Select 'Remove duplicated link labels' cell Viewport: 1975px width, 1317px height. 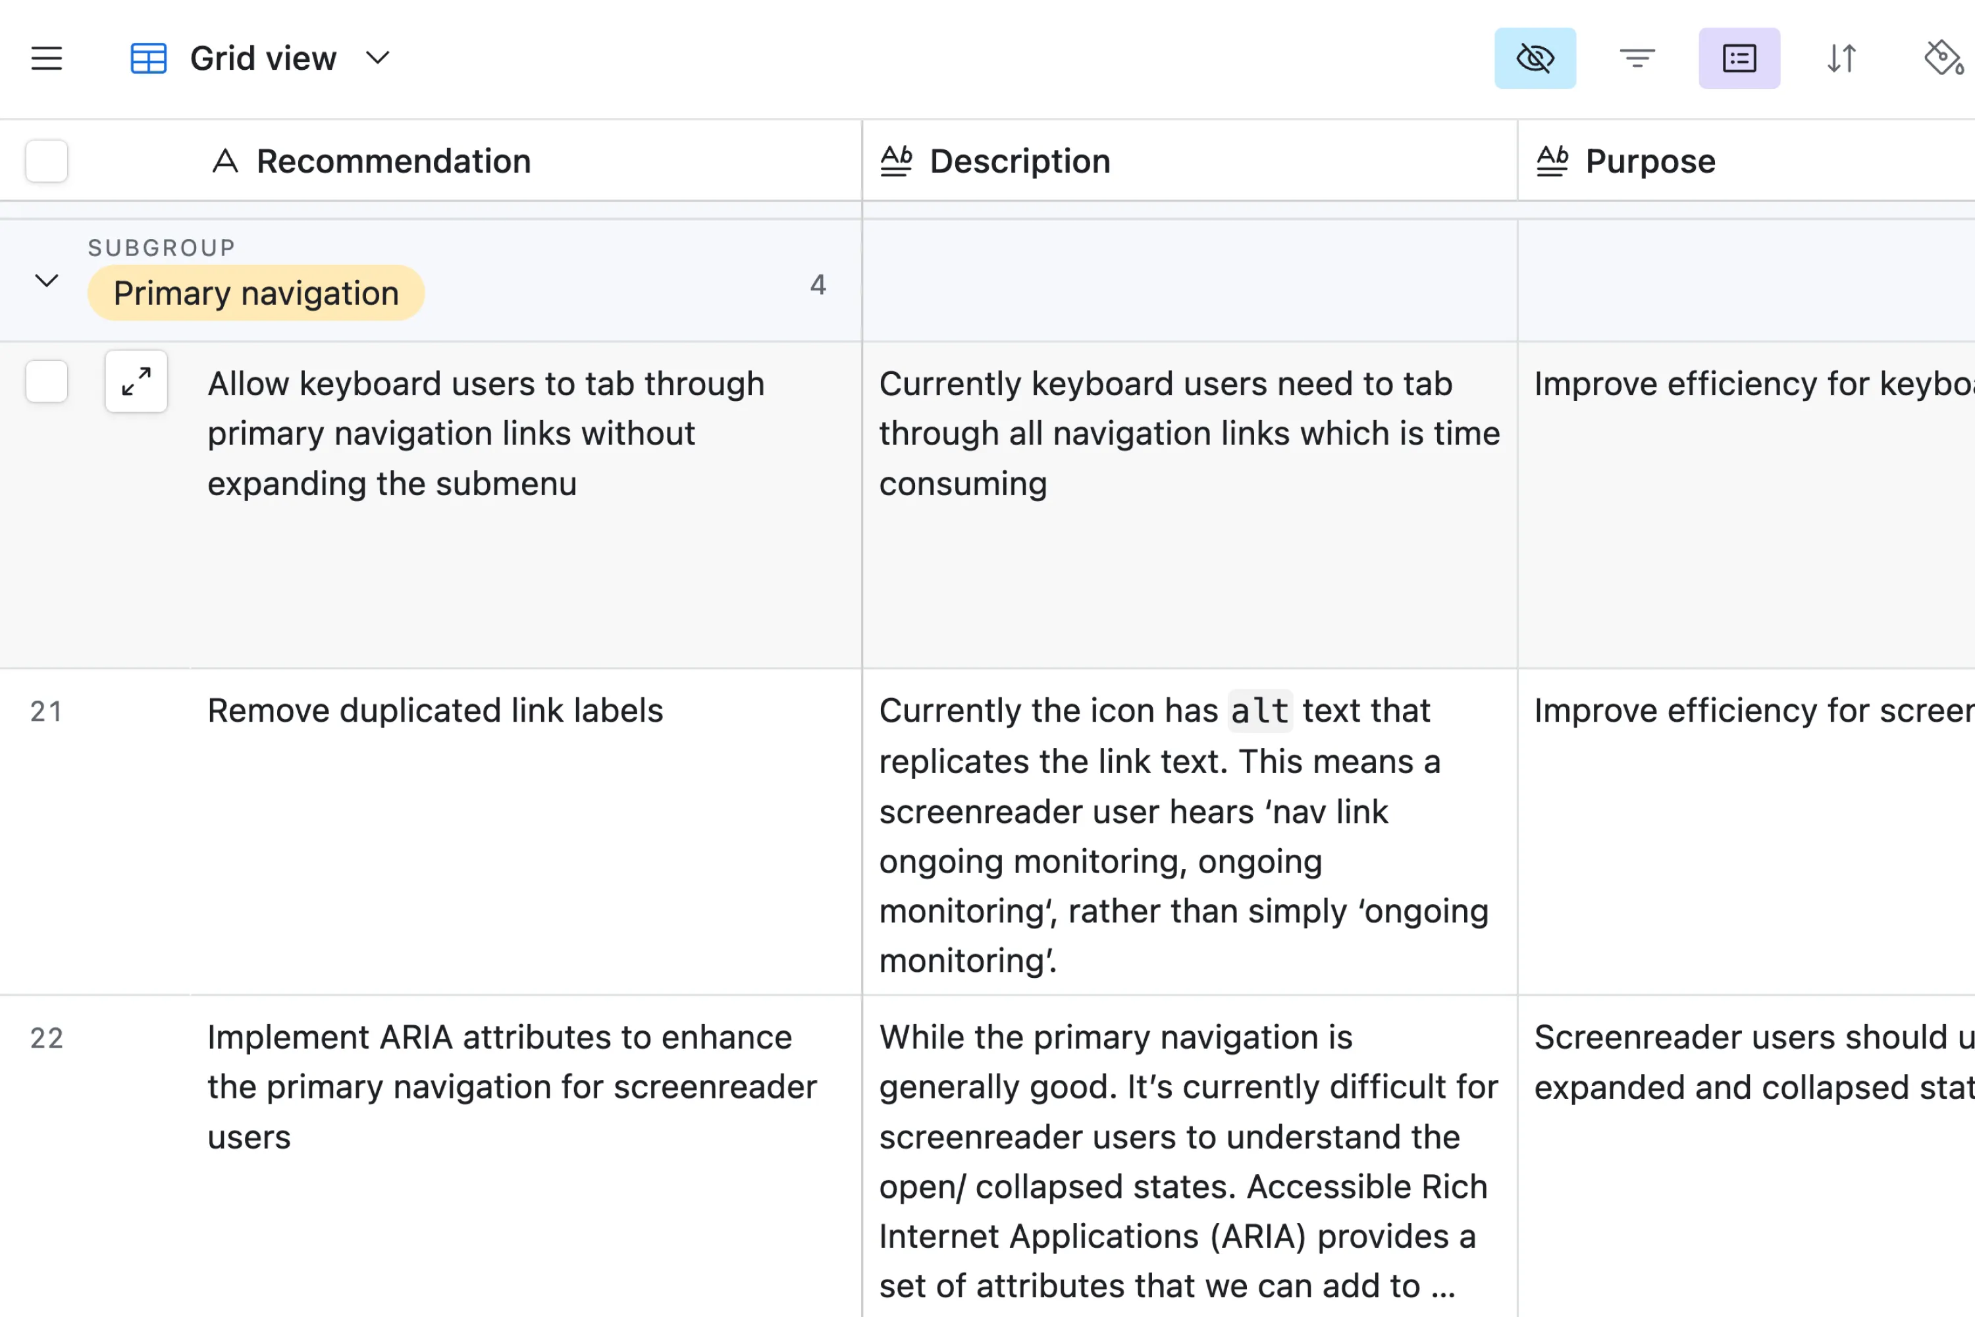point(527,832)
